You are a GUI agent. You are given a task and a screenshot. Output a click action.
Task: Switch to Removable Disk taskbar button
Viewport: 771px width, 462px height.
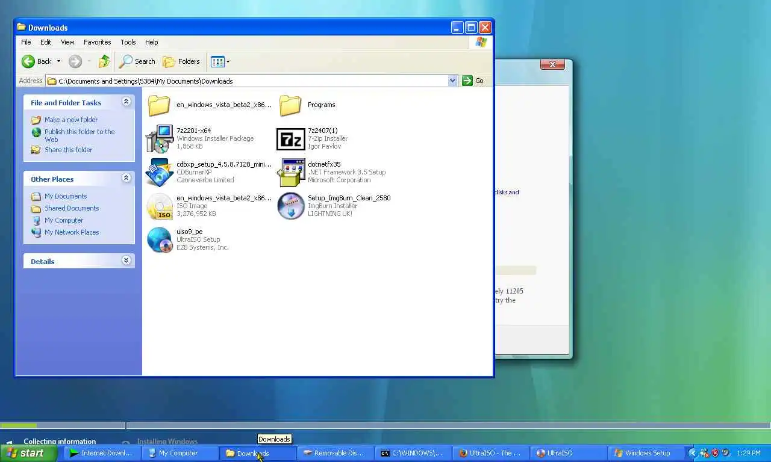(335, 453)
